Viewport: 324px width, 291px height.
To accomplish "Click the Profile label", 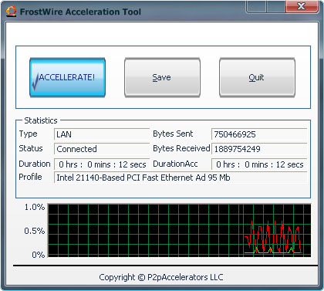I will click(x=30, y=177).
